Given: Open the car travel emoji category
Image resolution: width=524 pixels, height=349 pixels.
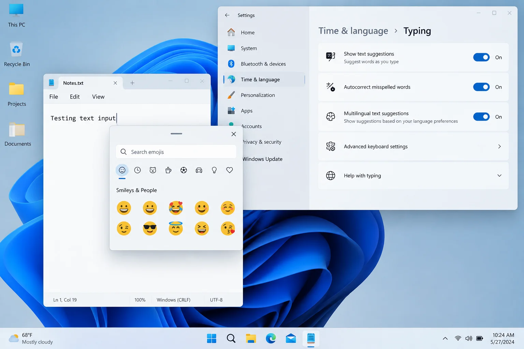Looking at the screenshot, I should tap(199, 170).
